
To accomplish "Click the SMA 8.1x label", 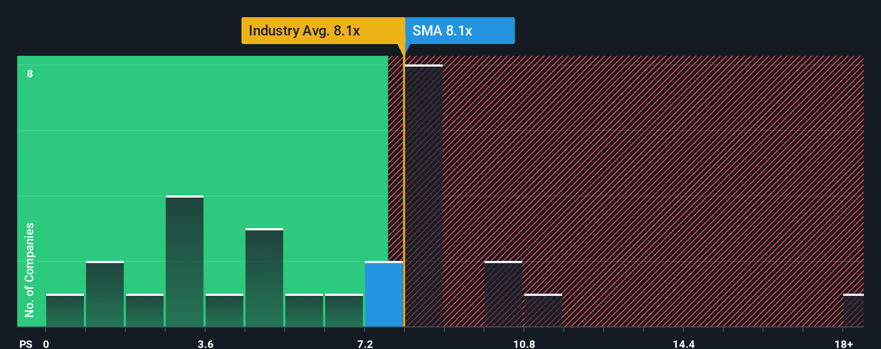I will click(x=460, y=31).
